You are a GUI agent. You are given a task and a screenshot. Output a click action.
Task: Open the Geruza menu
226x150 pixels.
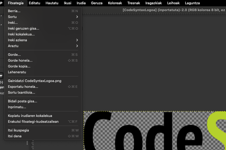97,3
